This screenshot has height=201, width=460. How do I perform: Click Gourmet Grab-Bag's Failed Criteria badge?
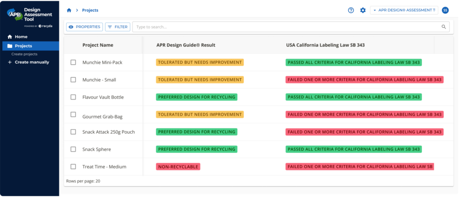coord(364,114)
